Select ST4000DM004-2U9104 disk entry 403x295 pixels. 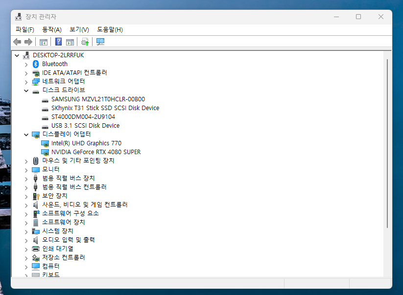click(x=83, y=117)
